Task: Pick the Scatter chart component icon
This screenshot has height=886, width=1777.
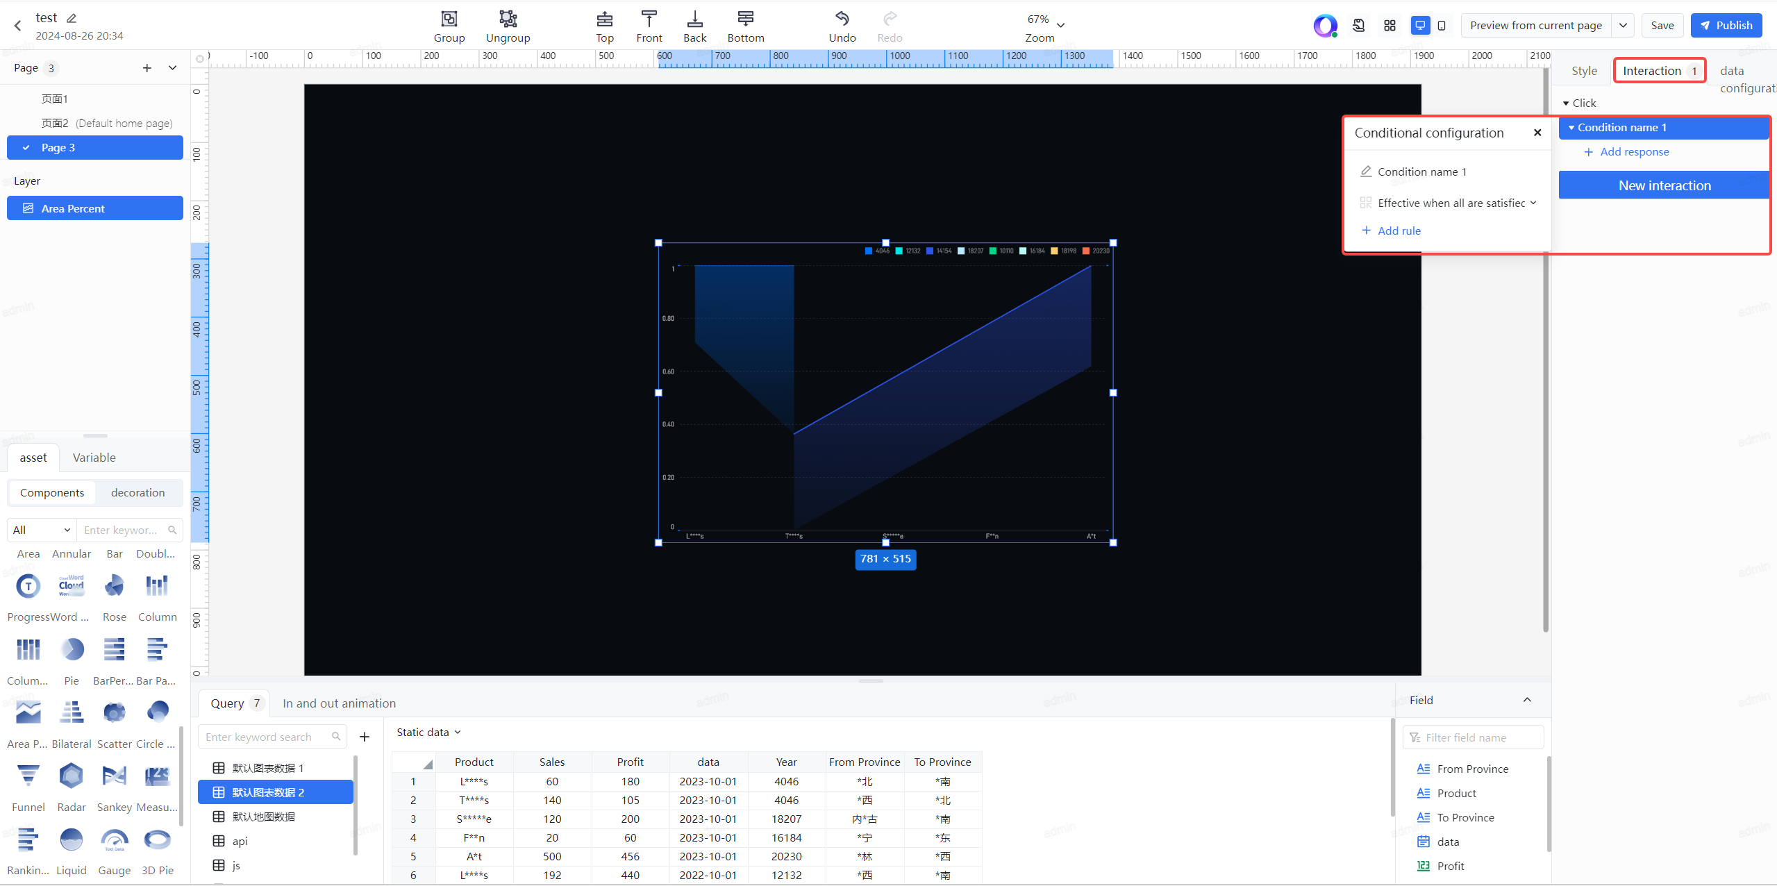Action: [115, 713]
